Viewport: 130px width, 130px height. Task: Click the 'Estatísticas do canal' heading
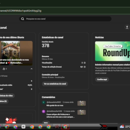[53, 37]
